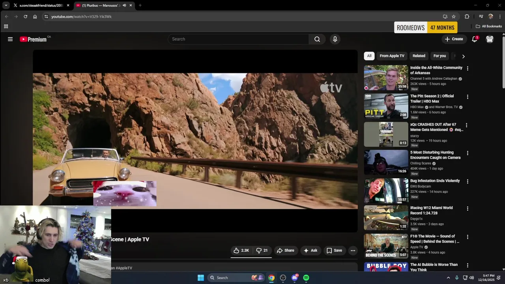Open Bug Infestation Ends Violently thumbnail
Viewport: 505px width, 284px height.
(386, 191)
